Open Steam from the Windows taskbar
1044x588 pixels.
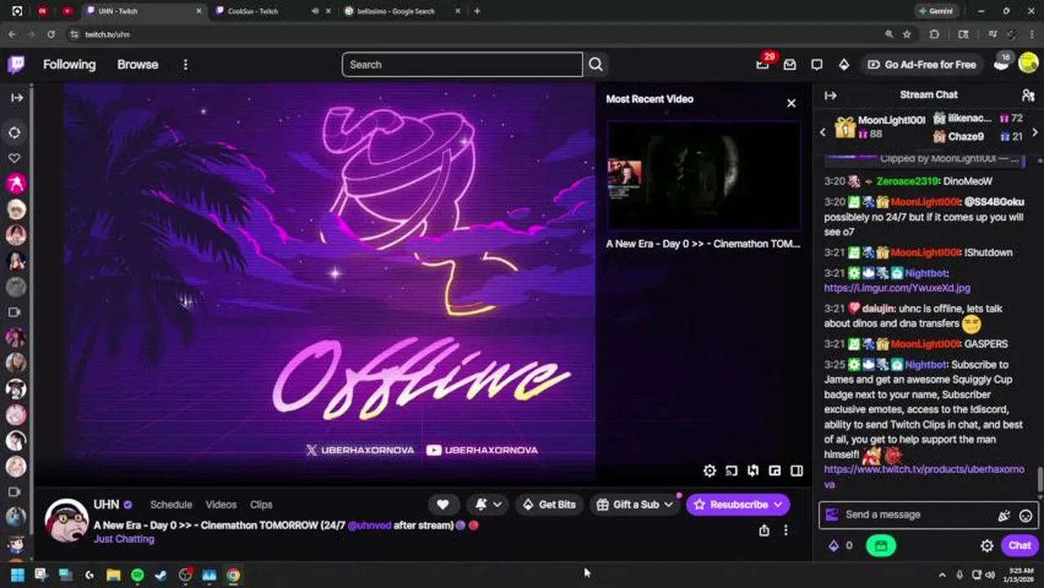click(x=161, y=575)
